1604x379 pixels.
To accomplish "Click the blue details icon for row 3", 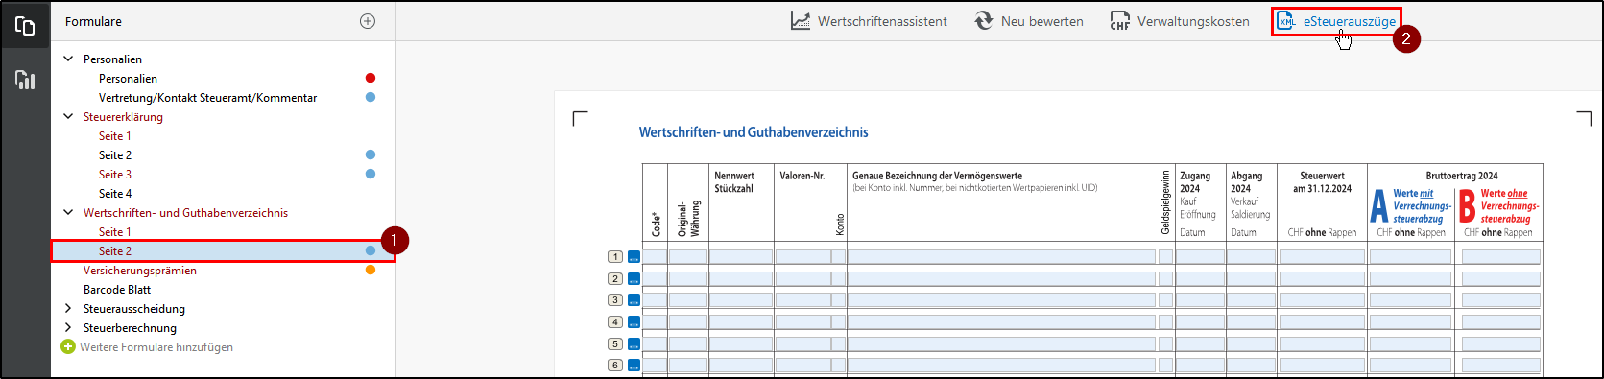I will click(634, 300).
